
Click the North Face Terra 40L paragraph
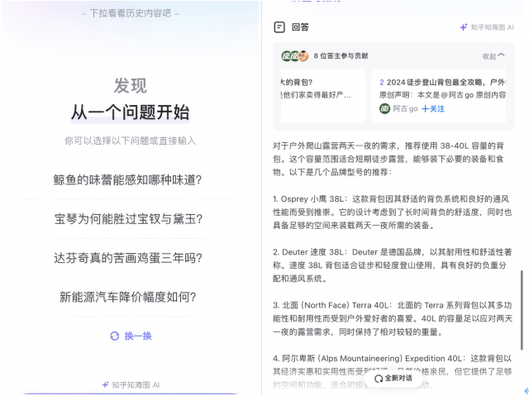point(393,318)
